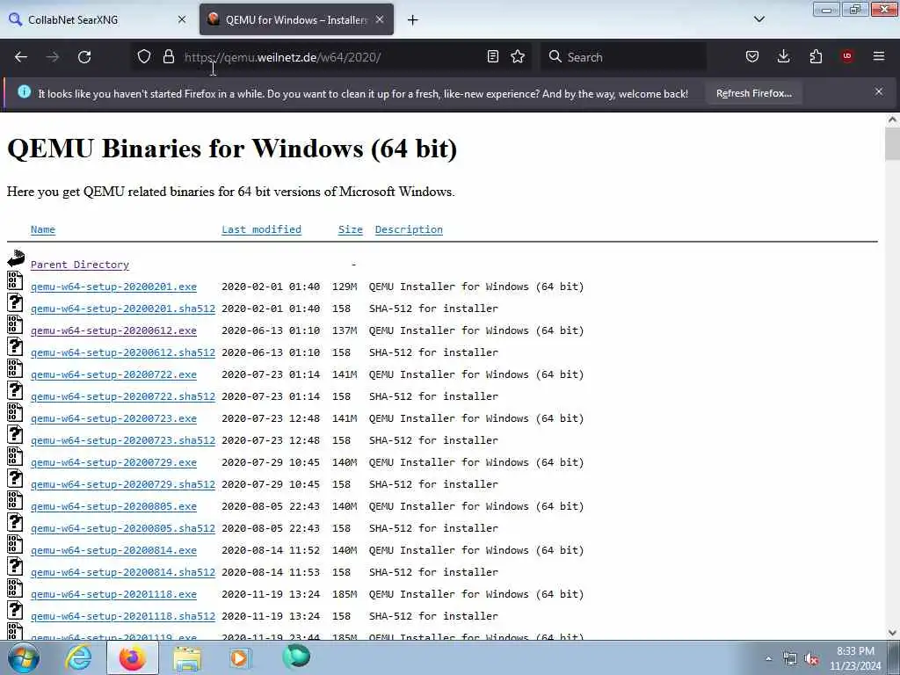The image size is (900, 675).
Task: Close the CollabNet SearXNG tab
Action: 182,19
